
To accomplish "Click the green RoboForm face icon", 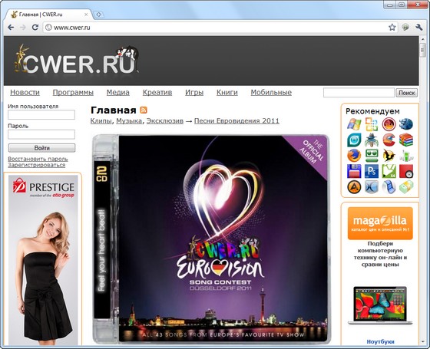I will tap(372, 156).
